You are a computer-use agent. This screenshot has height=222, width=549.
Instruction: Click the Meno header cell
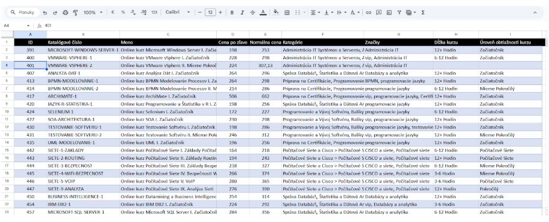168,42
